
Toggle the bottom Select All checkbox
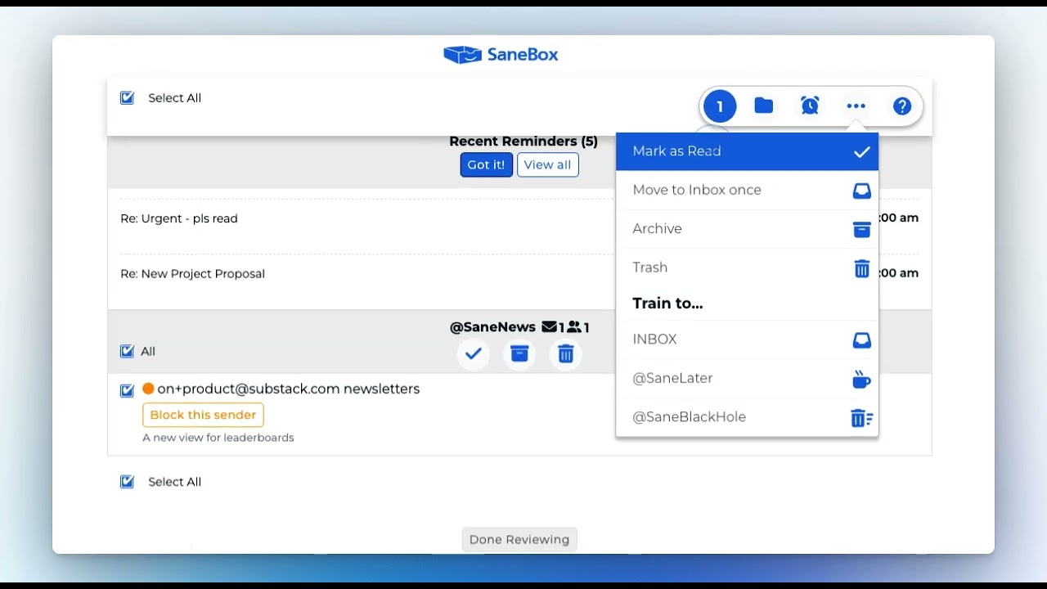tap(127, 482)
